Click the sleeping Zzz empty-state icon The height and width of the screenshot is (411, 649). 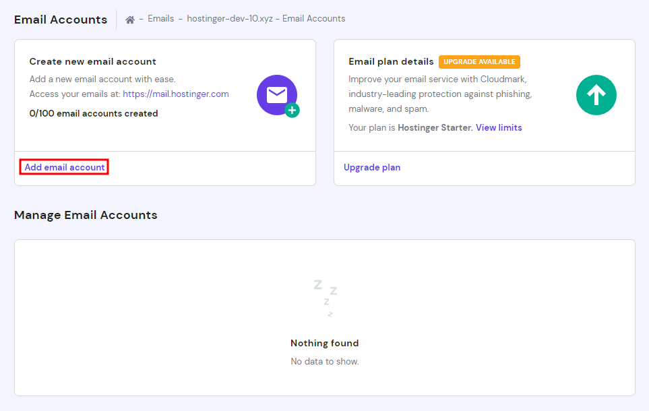[x=324, y=295]
